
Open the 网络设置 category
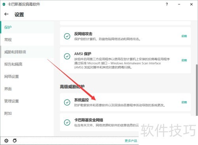[27, 76]
